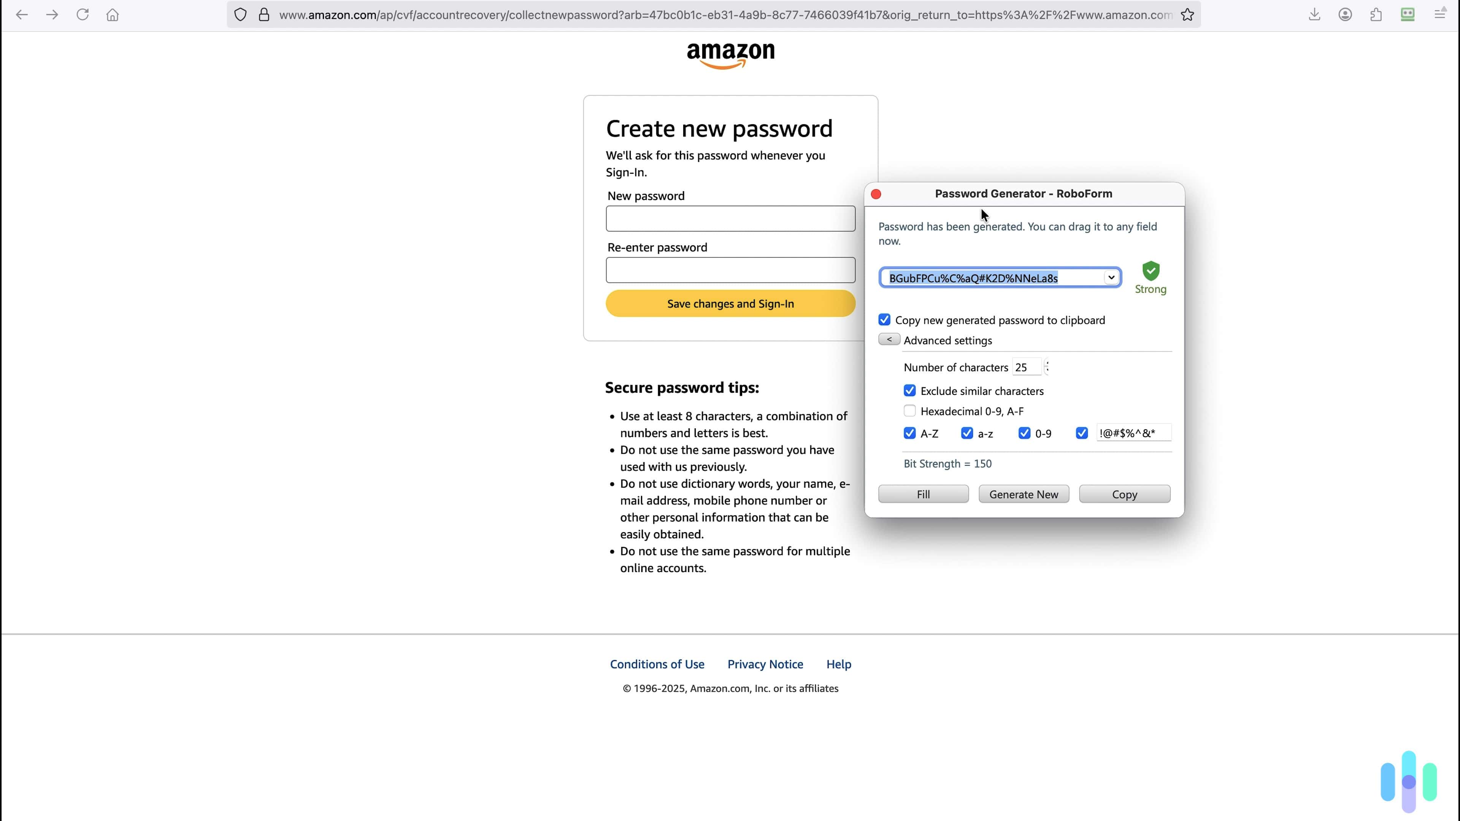1460x821 pixels.
Task: Increase Number of characters with the stepper
Action: pos(1047,364)
